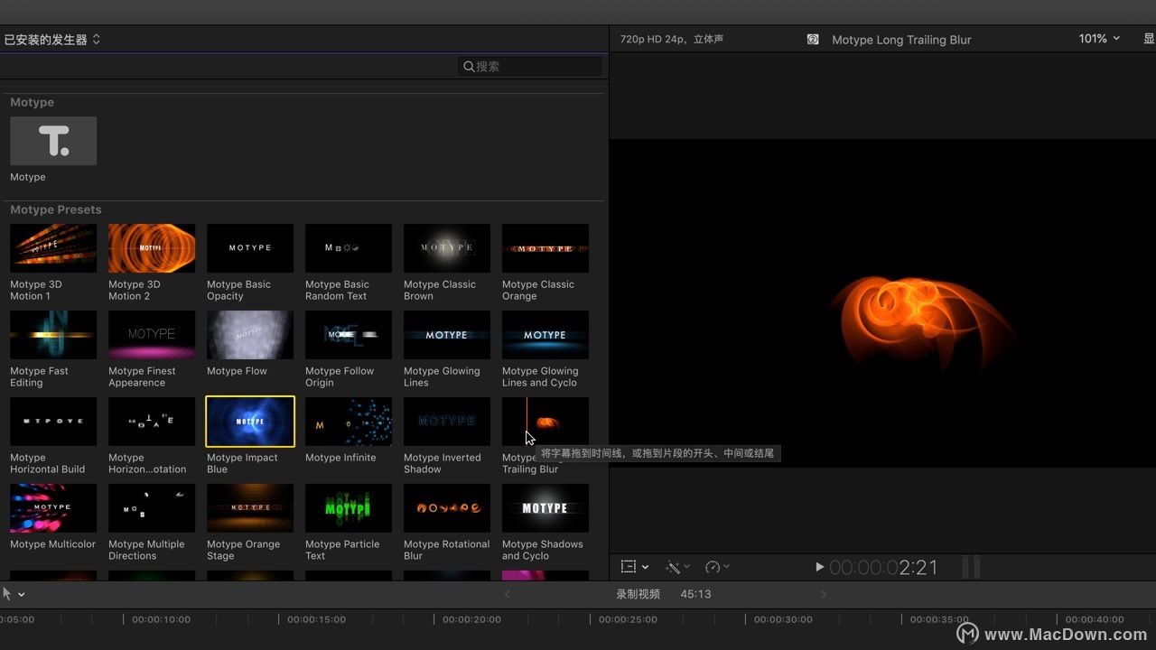Select Motype Inverted Shadow preset

[447, 422]
